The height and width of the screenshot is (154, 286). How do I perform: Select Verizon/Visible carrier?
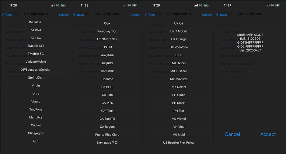36,62
